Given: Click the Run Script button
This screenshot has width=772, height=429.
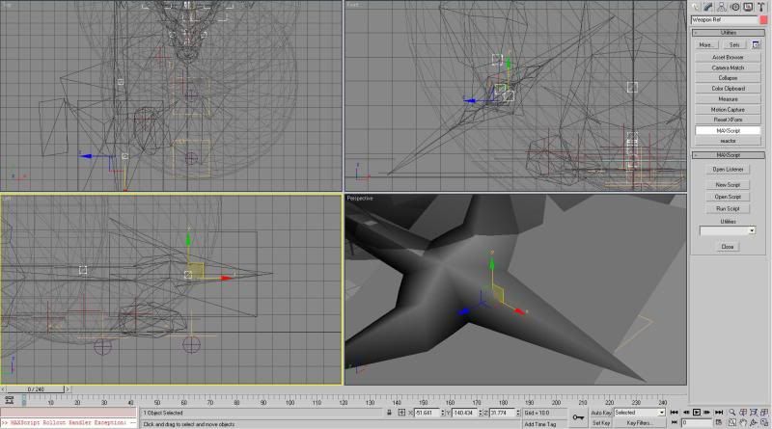Looking at the screenshot, I should coord(728,208).
